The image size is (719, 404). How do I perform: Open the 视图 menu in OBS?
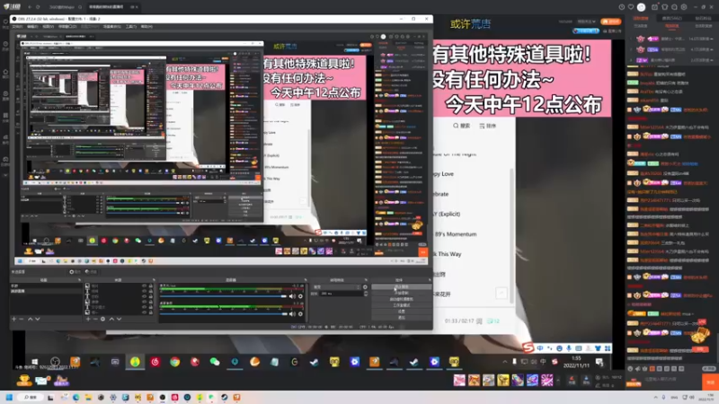coord(48,27)
